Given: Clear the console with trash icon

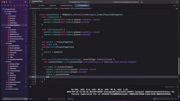Looking at the screenshot, I should pos(173,99).
